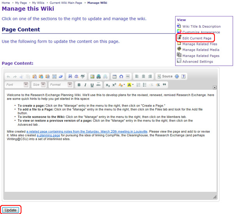Open the Font dropdown
Viewport: 234px width, 214px height.
tap(17, 85)
